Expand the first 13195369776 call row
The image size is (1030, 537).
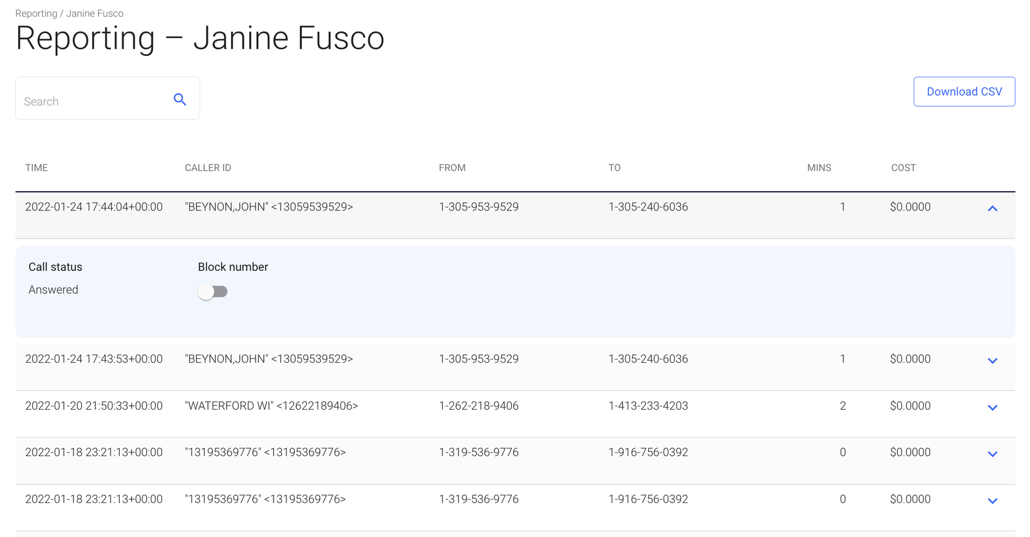(x=992, y=454)
